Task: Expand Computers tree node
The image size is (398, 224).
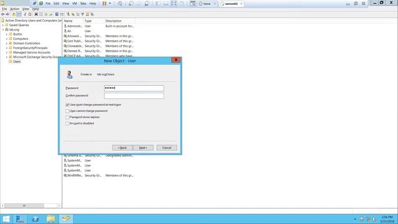Action: 7,39
